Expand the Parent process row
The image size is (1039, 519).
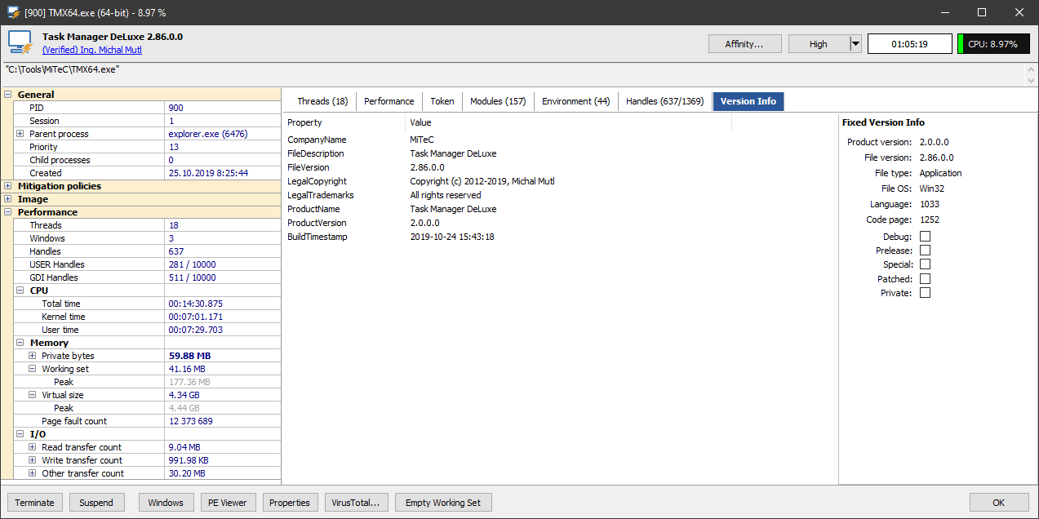point(20,134)
